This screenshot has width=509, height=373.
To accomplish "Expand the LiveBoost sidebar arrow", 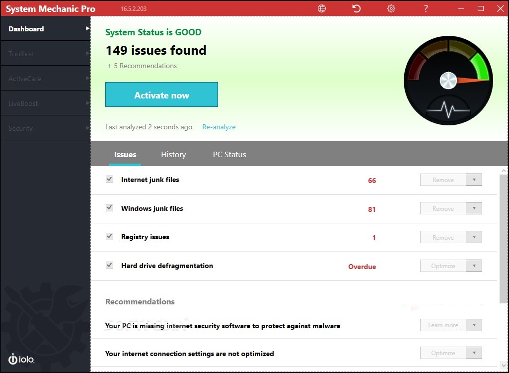I will tap(87, 103).
